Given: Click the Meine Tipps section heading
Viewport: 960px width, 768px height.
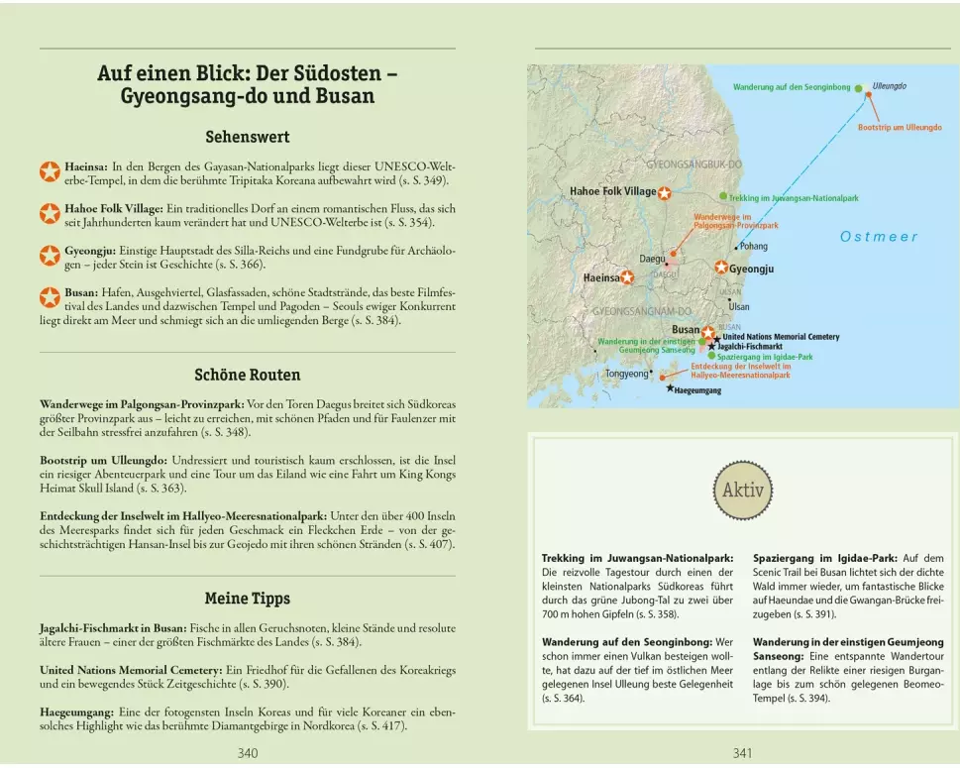Looking at the screenshot, I should tap(248, 599).
